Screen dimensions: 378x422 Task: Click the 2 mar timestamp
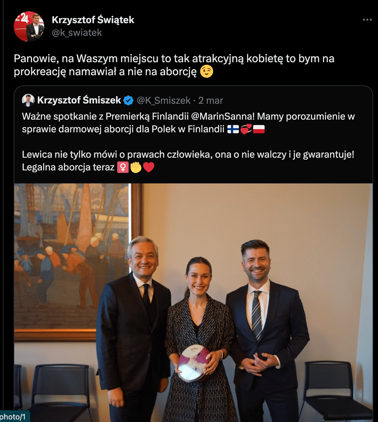point(211,101)
